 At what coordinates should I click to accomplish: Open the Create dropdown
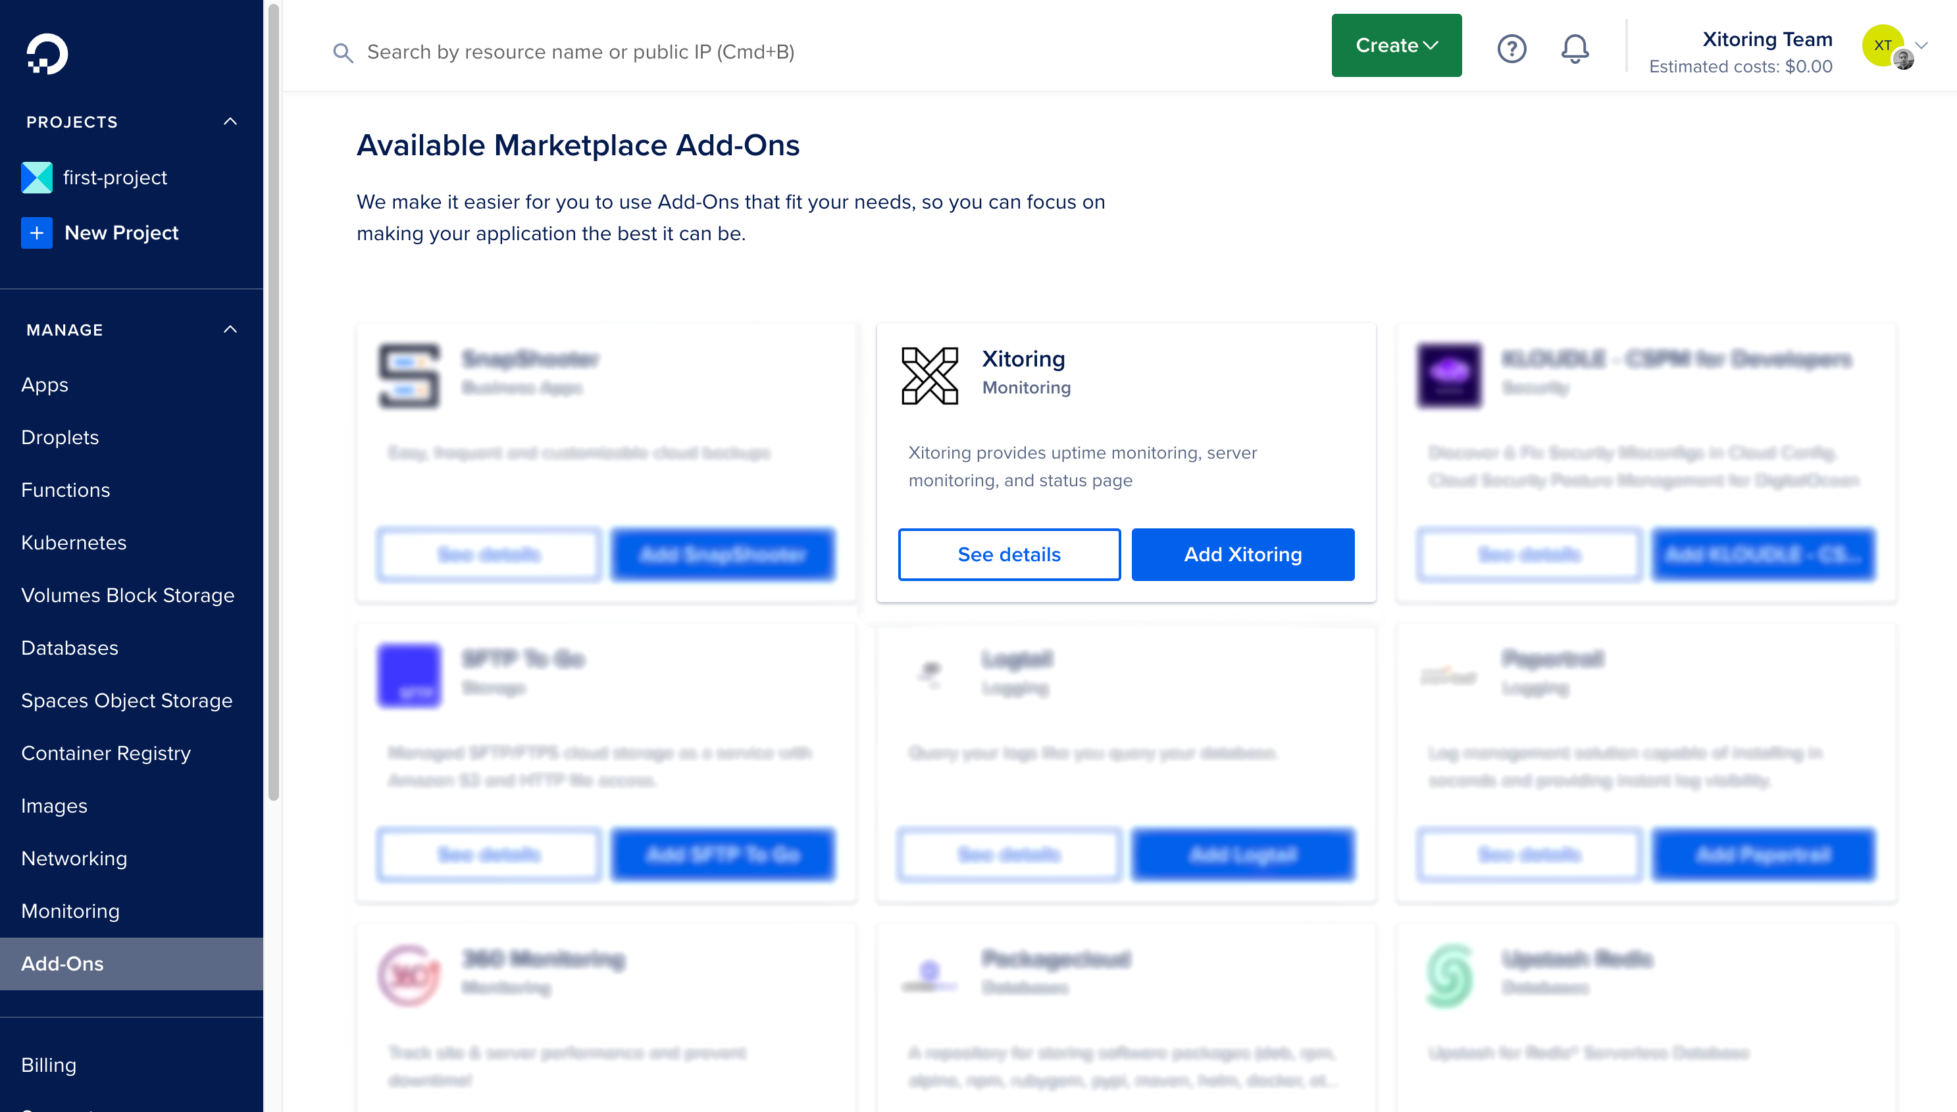point(1396,45)
